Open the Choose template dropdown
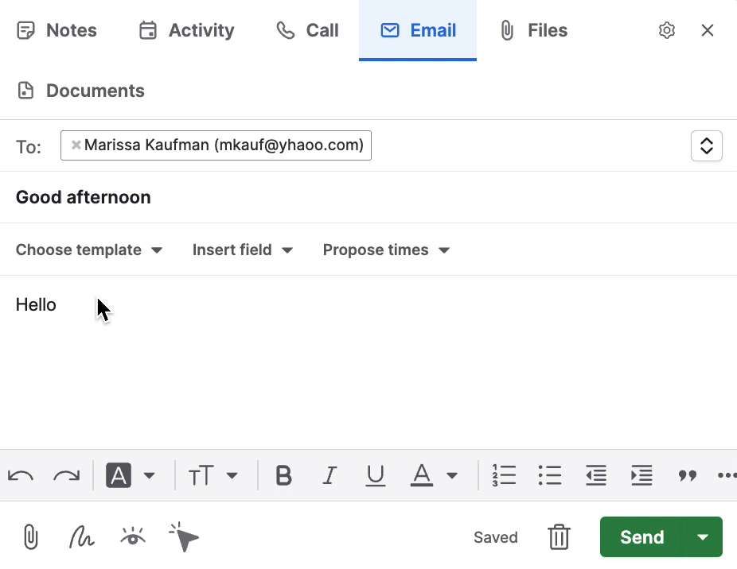 click(x=89, y=250)
